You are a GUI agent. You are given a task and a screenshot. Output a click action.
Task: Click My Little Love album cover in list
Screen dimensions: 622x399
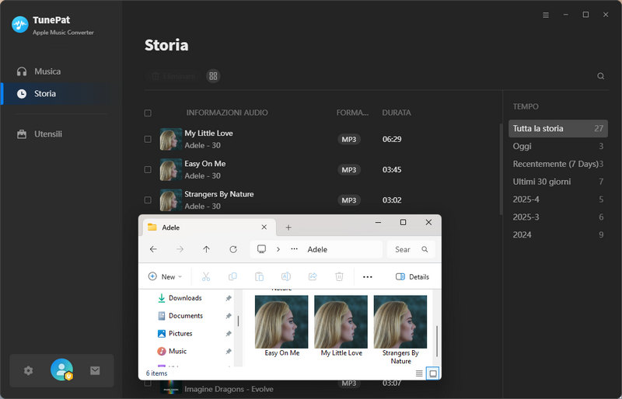(x=170, y=139)
